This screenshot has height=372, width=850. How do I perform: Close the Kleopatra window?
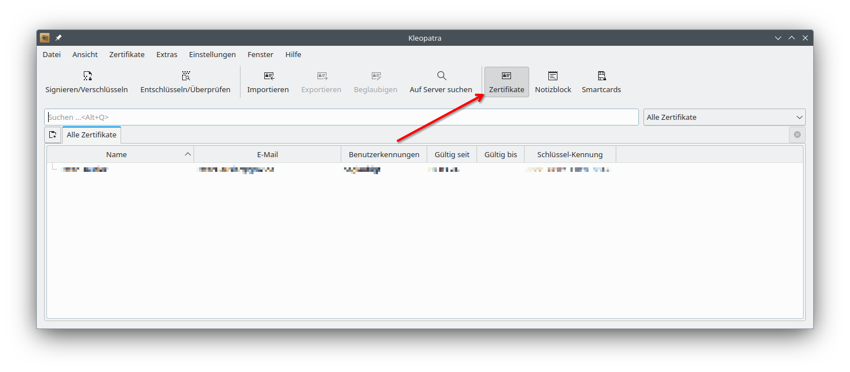tap(805, 38)
